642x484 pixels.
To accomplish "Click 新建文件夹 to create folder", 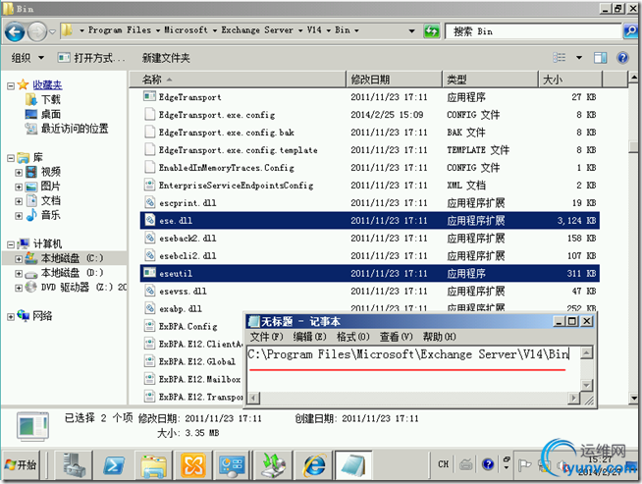I will (x=166, y=58).
